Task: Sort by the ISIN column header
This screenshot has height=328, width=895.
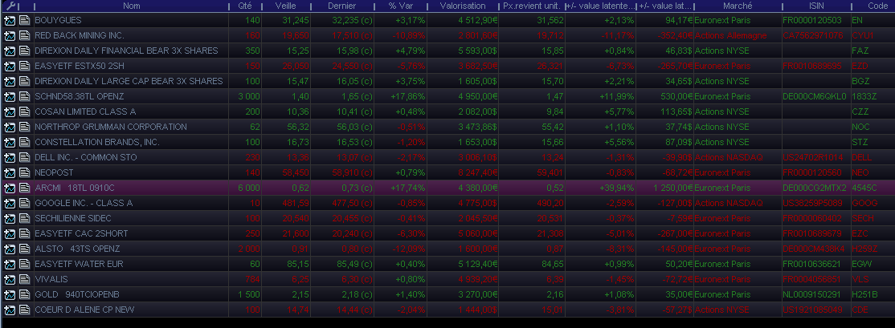Action: 816,6
